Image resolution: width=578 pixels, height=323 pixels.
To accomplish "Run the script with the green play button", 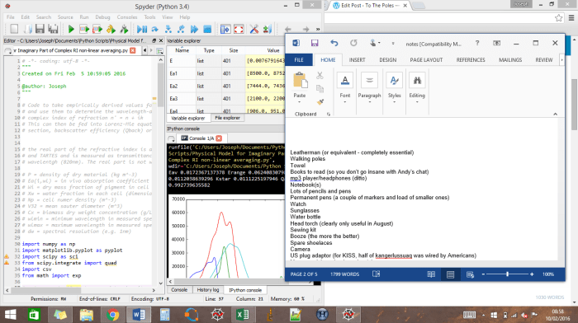I will tap(71, 29).
